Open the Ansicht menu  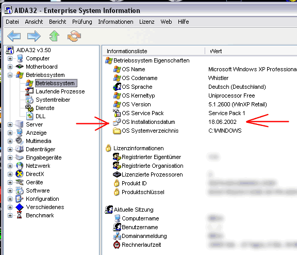pos(34,22)
